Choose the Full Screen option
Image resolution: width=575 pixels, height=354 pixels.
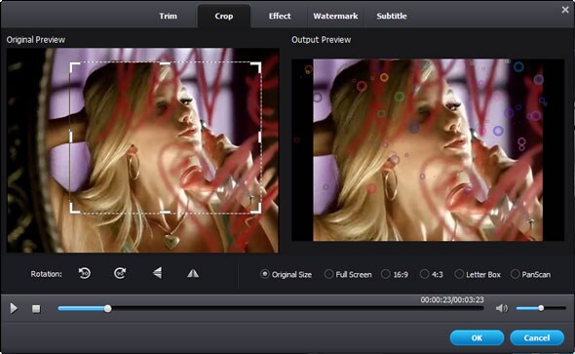pos(348,274)
